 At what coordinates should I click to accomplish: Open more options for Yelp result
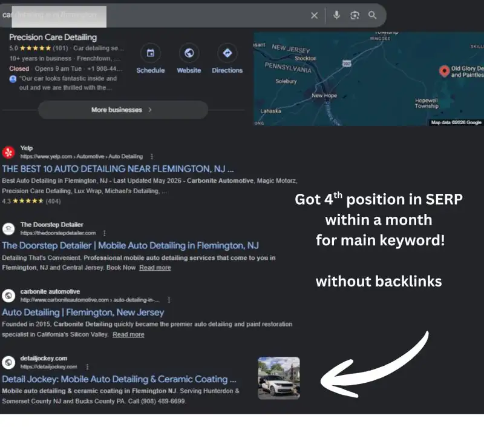point(152,157)
